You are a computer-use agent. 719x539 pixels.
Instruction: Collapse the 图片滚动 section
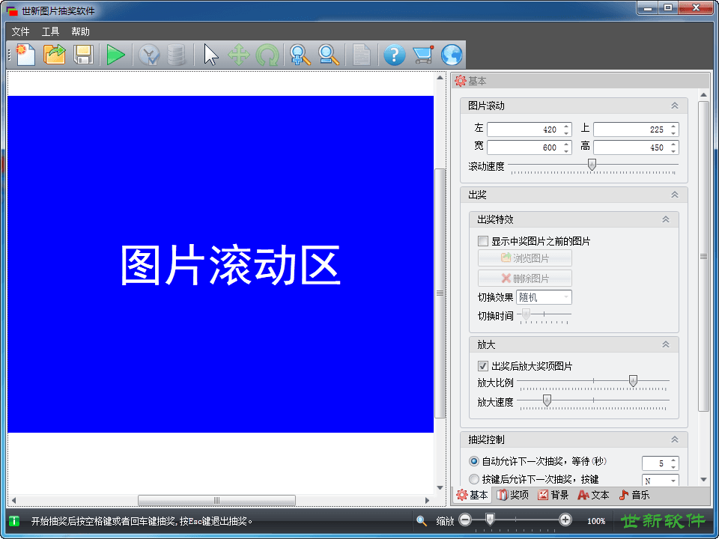(x=674, y=106)
